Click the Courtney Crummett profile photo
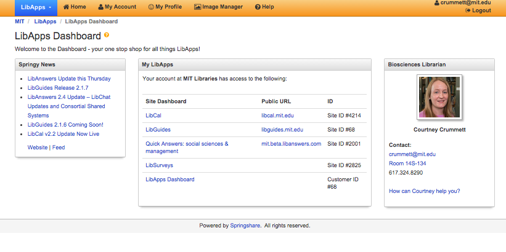This screenshot has height=252, width=506. pyautogui.click(x=439, y=97)
